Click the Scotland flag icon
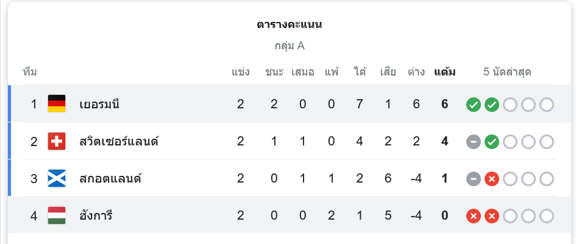The width and height of the screenshot is (576, 244). pyautogui.click(x=57, y=179)
